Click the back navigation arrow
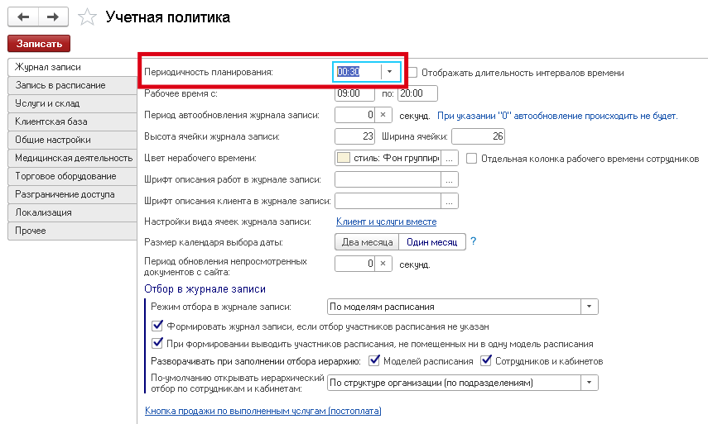708x424 pixels. (22, 17)
